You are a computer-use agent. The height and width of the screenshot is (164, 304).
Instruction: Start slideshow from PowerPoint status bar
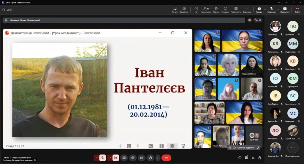tap(183, 146)
